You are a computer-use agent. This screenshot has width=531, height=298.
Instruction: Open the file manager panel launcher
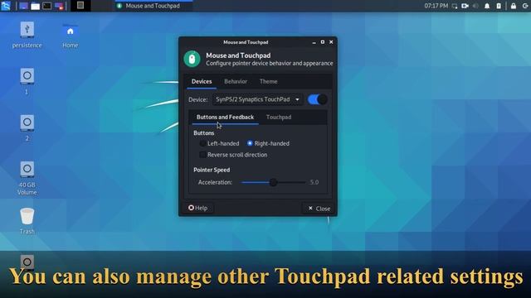35,6
